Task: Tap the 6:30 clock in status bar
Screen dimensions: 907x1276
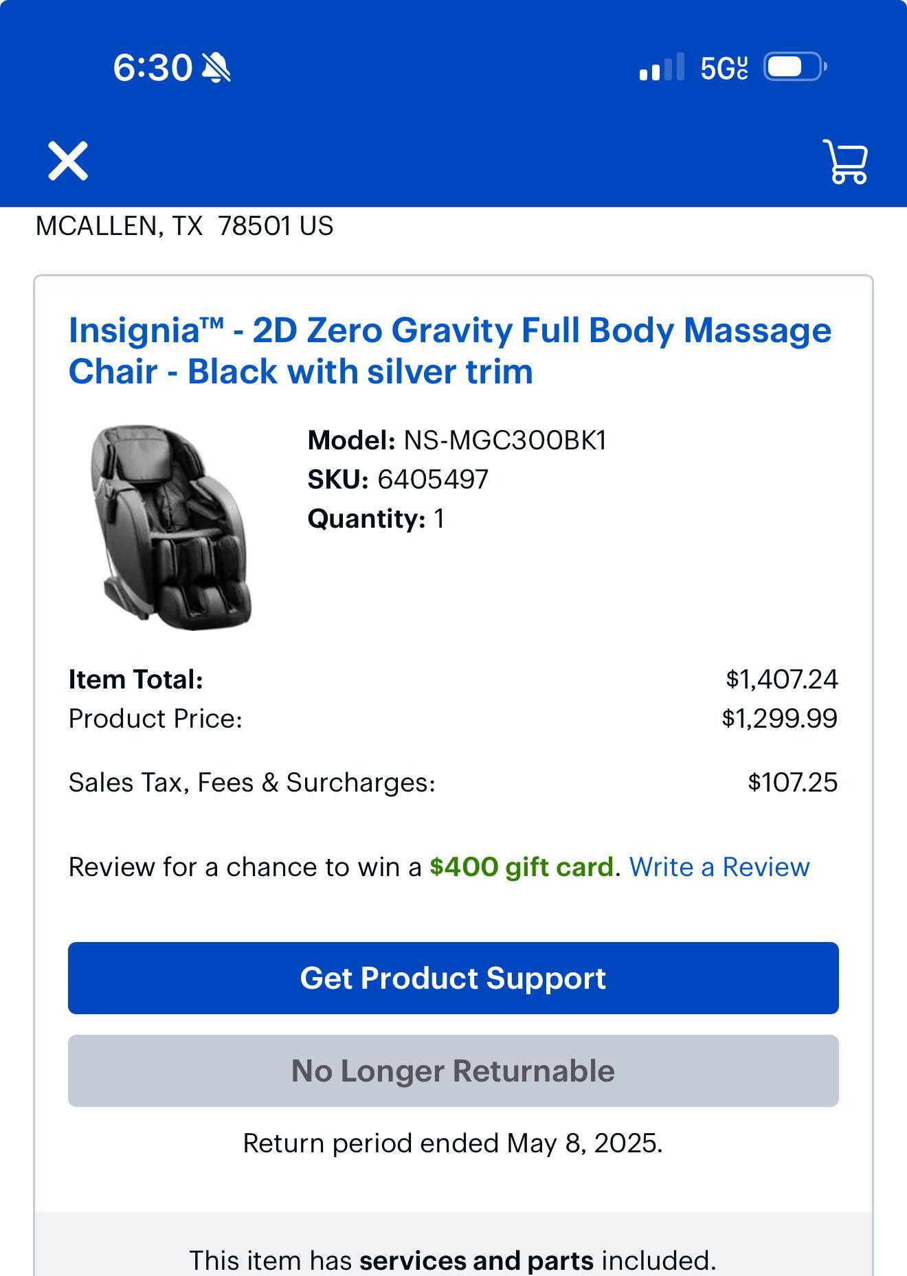Action: point(153,68)
